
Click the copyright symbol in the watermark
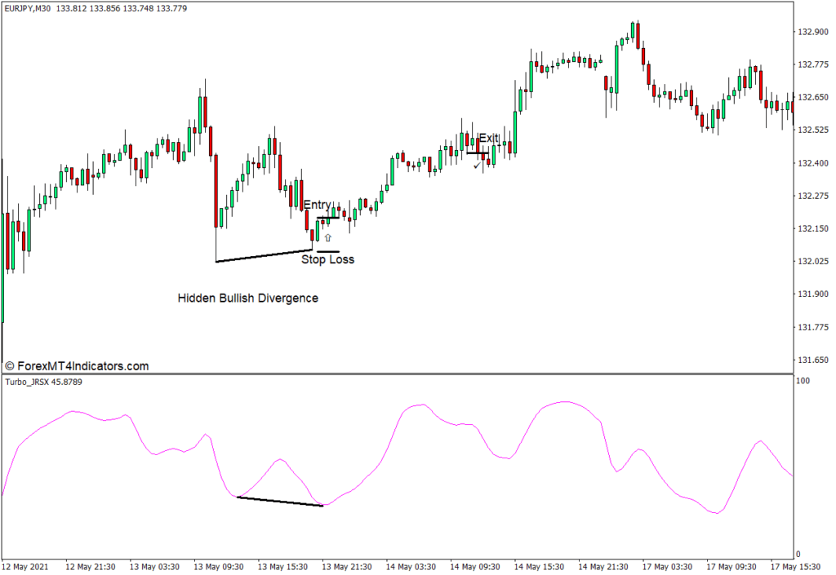click(10, 367)
